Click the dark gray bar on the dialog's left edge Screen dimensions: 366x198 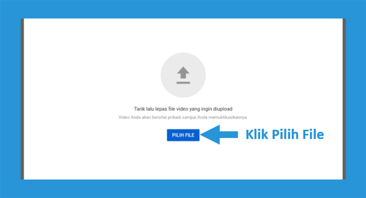pyautogui.click(x=22, y=99)
